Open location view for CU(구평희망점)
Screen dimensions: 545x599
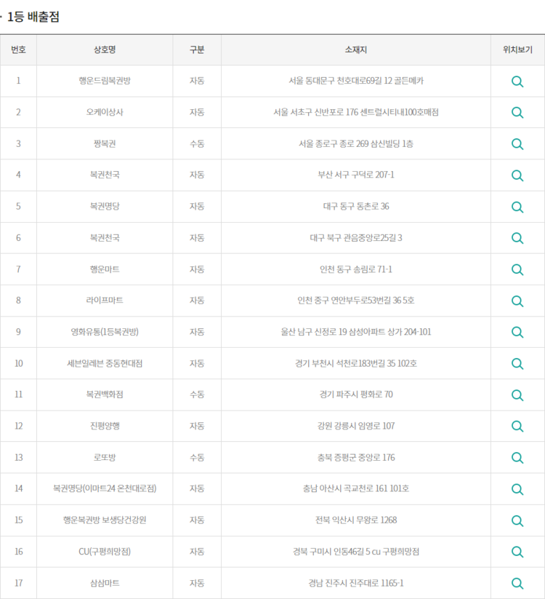pyautogui.click(x=517, y=552)
